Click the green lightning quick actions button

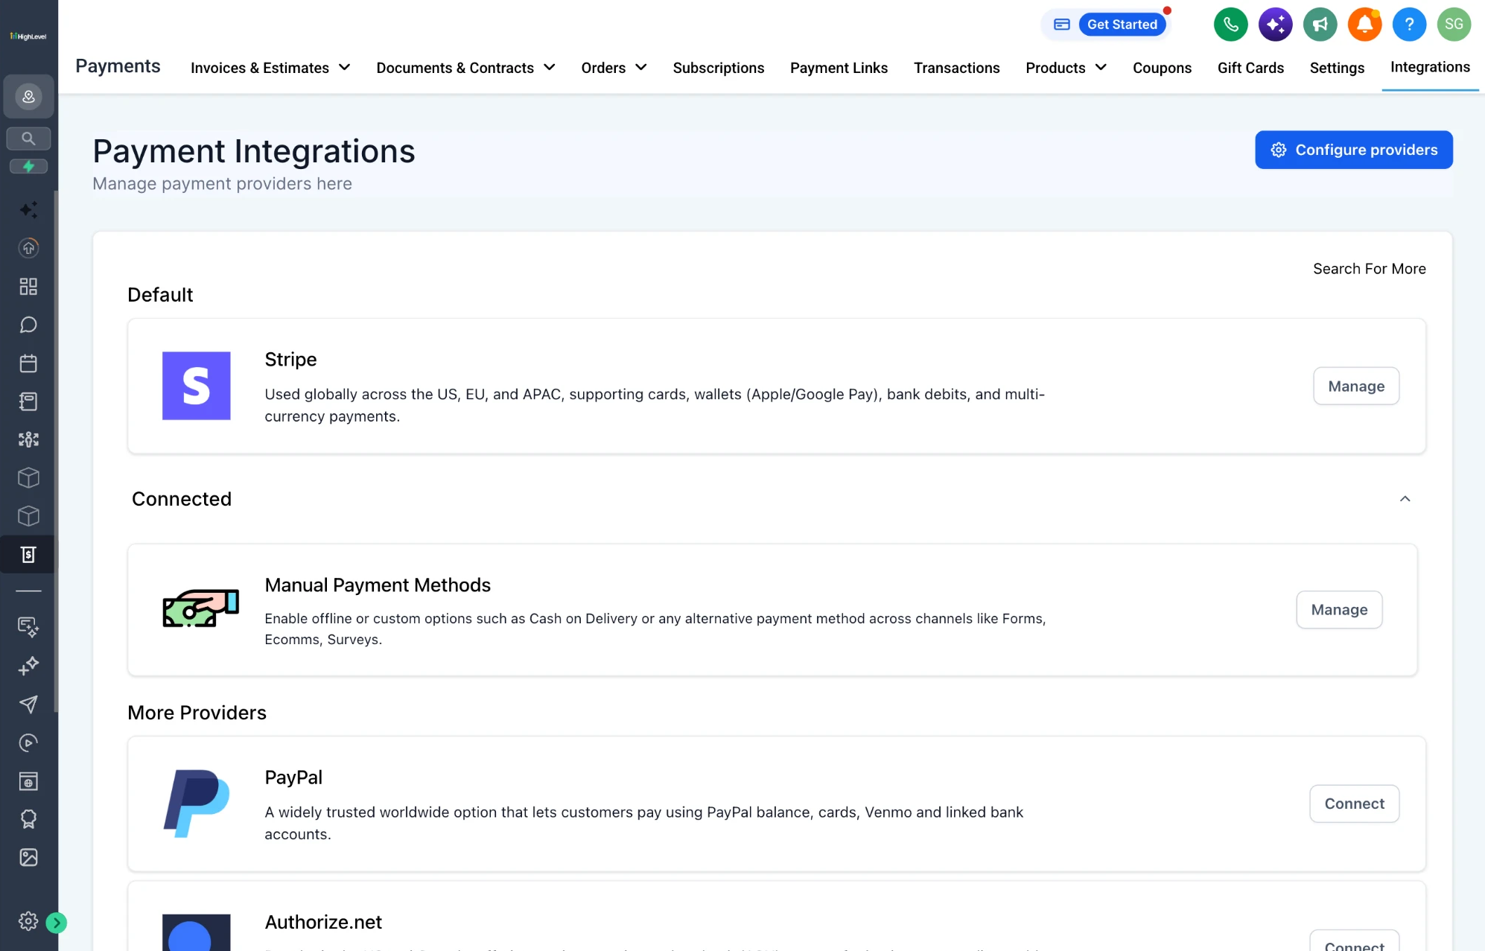(x=28, y=166)
